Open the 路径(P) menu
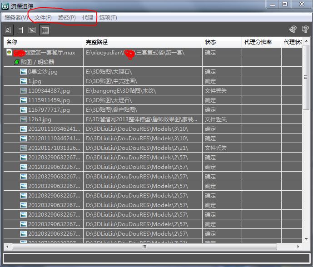Screen dimensions: 313x267 tap(67, 18)
